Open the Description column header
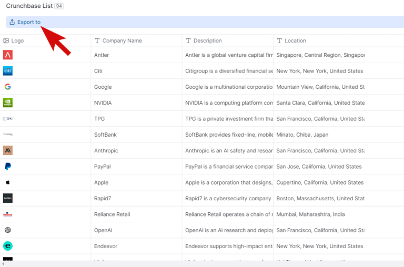 (x=207, y=40)
